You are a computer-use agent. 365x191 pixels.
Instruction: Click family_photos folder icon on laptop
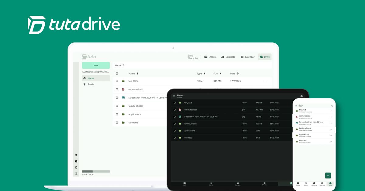click(123, 106)
